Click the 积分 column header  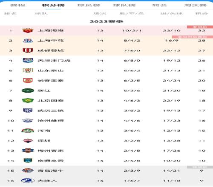[x=201, y=14]
